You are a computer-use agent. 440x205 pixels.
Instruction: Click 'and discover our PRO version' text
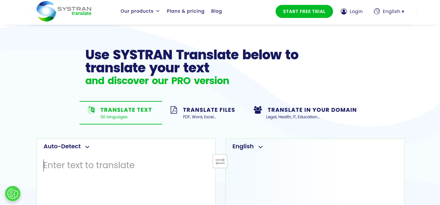[157, 81]
